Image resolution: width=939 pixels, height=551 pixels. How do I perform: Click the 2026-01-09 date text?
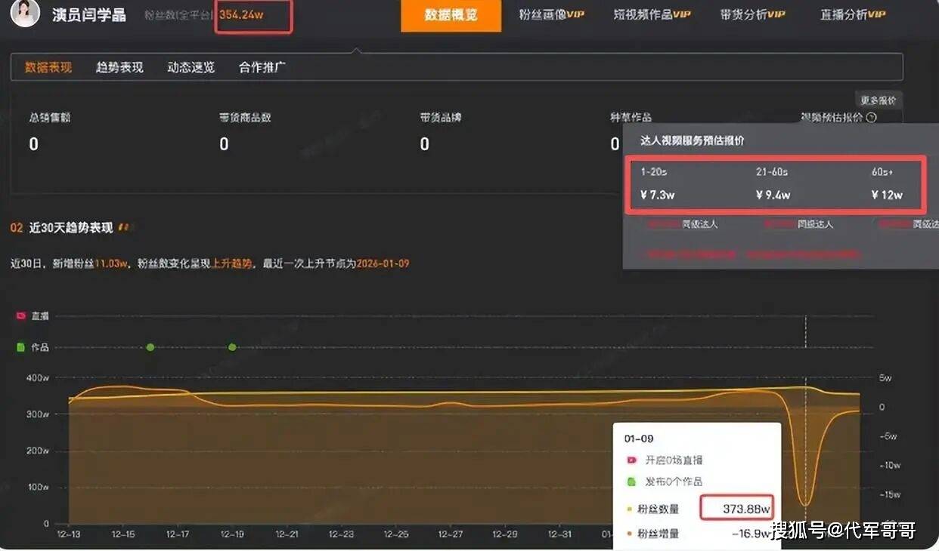pyautogui.click(x=383, y=263)
